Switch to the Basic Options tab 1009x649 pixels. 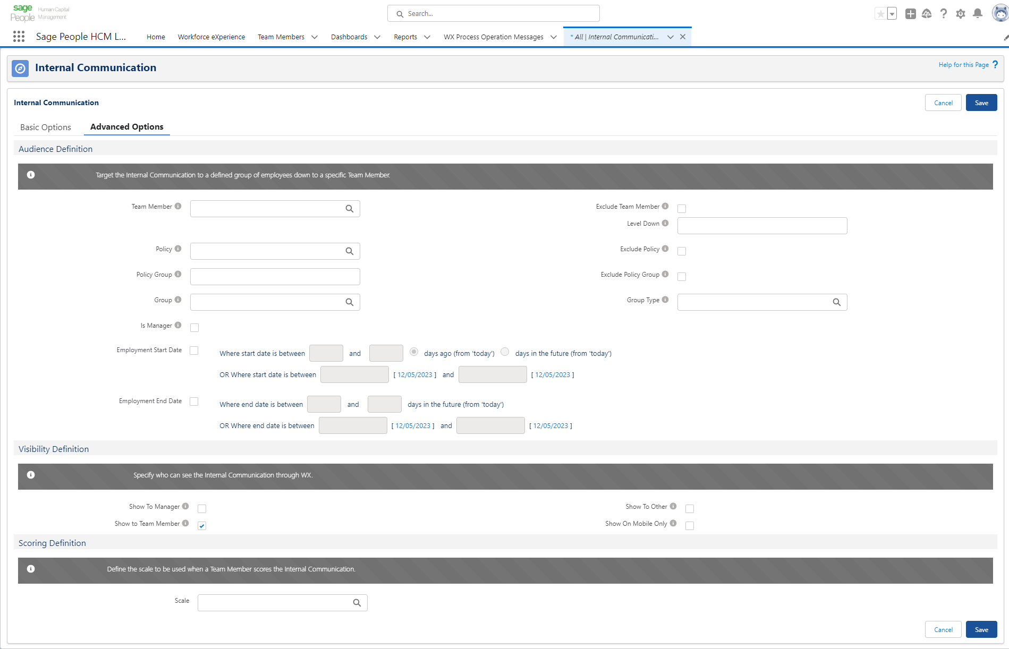coord(46,127)
